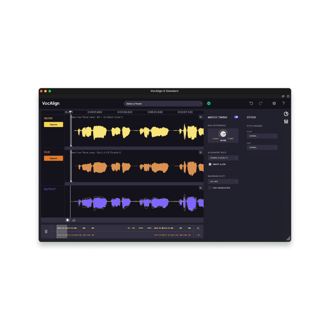Click the playback arrow below the Output track
This screenshot has width=330, height=330.
point(68,220)
